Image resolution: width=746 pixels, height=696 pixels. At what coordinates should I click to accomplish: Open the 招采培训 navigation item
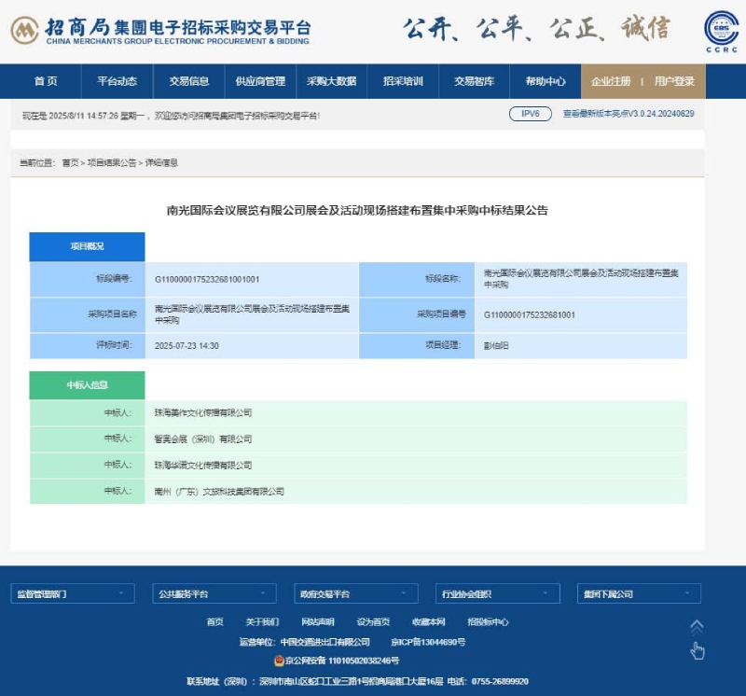tap(403, 81)
